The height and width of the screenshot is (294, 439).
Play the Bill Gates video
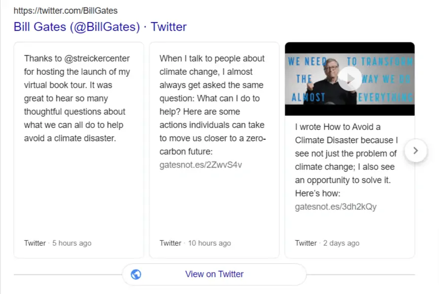349,79
